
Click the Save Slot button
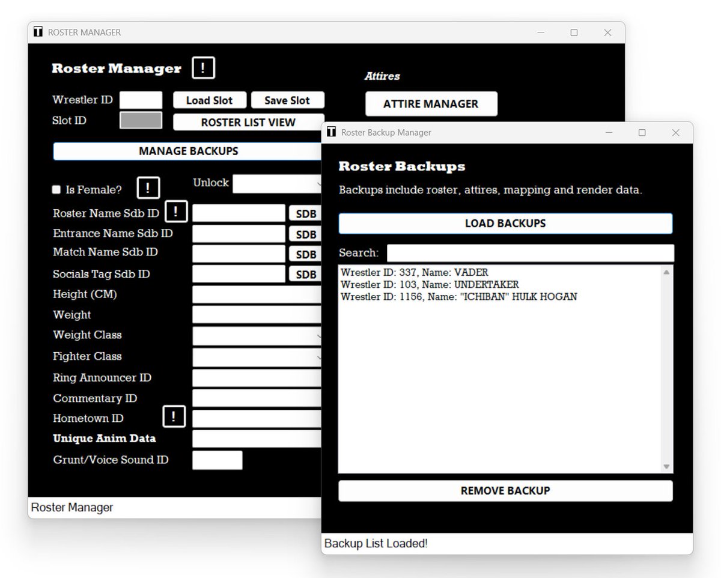[x=287, y=100]
